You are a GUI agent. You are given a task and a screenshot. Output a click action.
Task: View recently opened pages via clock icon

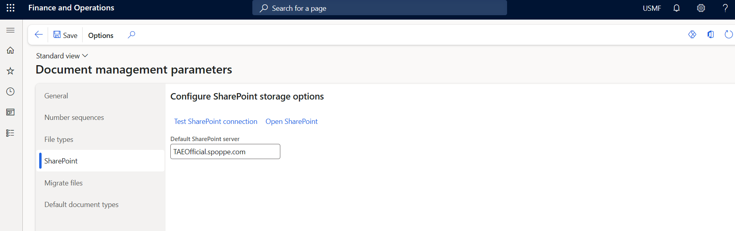click(10, 92)
